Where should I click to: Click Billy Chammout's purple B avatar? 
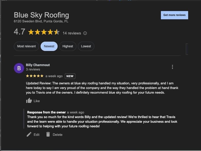[x=19, y=68]
